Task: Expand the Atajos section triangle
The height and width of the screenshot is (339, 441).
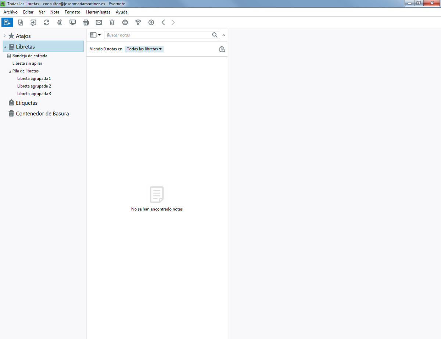Action: [4, 36]
